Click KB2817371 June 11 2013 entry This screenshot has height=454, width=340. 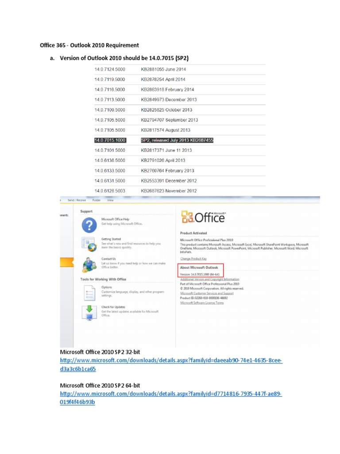point(166,150)
